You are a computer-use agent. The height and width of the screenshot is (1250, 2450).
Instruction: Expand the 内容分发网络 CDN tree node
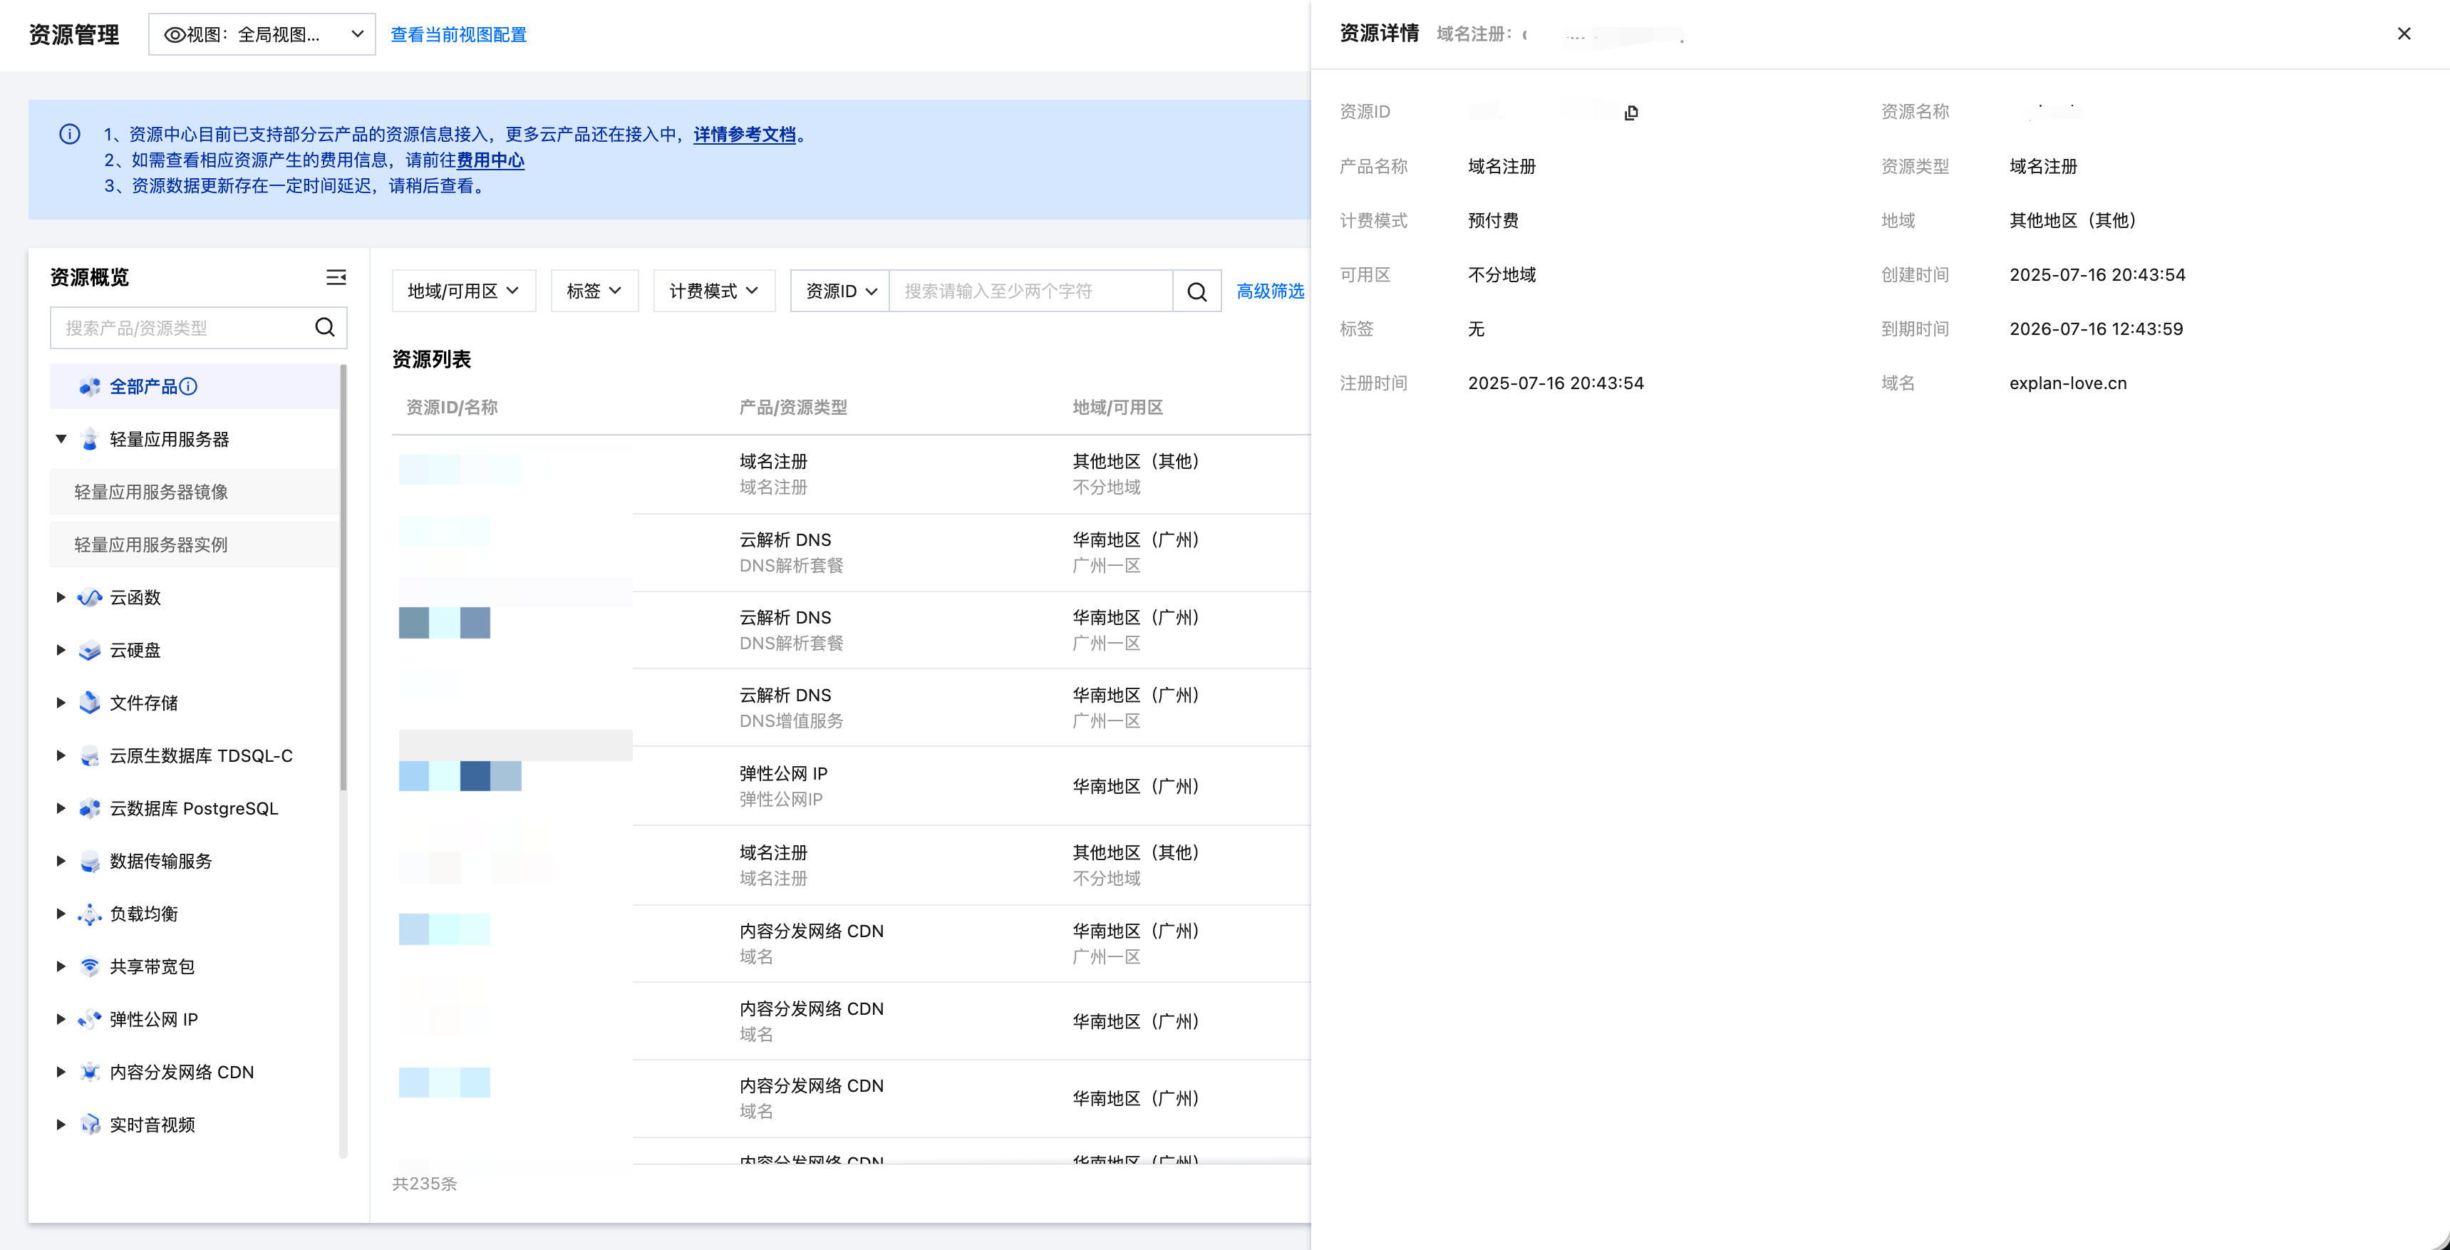[61, 1072]
